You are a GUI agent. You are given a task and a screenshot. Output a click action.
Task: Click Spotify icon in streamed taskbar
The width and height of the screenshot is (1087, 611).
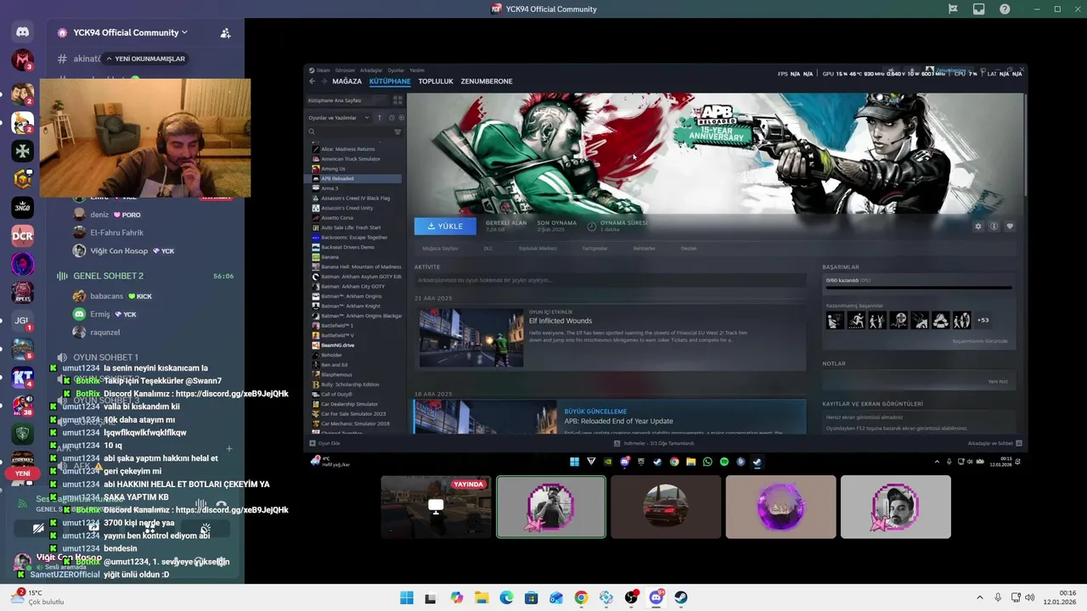point(724,462)
